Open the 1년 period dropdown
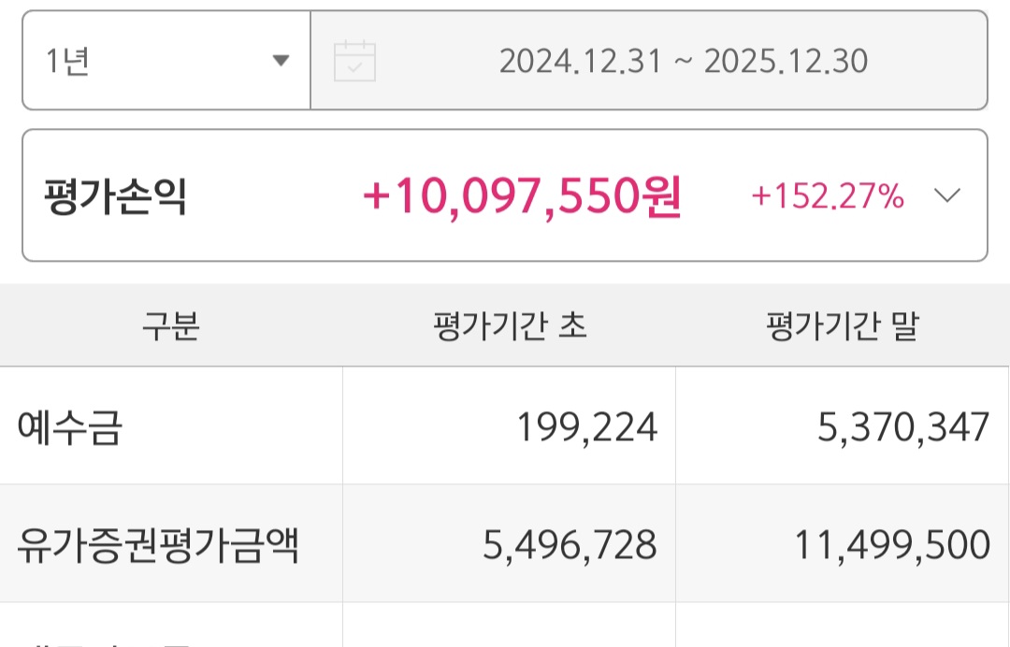Viewport: 1010px width, 647px height. (166, 61)
